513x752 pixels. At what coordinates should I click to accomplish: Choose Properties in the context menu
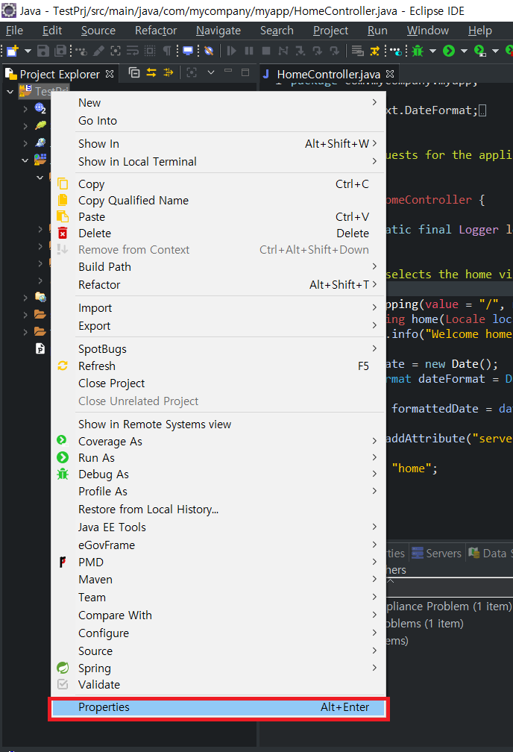pyautogui.click(x=218, y=707)
